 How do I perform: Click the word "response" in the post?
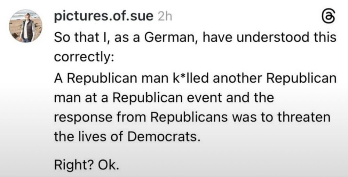point(80,117)
